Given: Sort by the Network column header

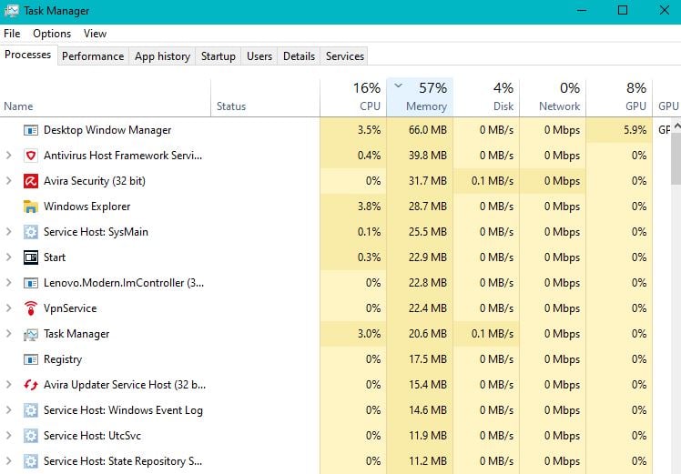Looking at the screenshot, I should (x=553, y=97).
